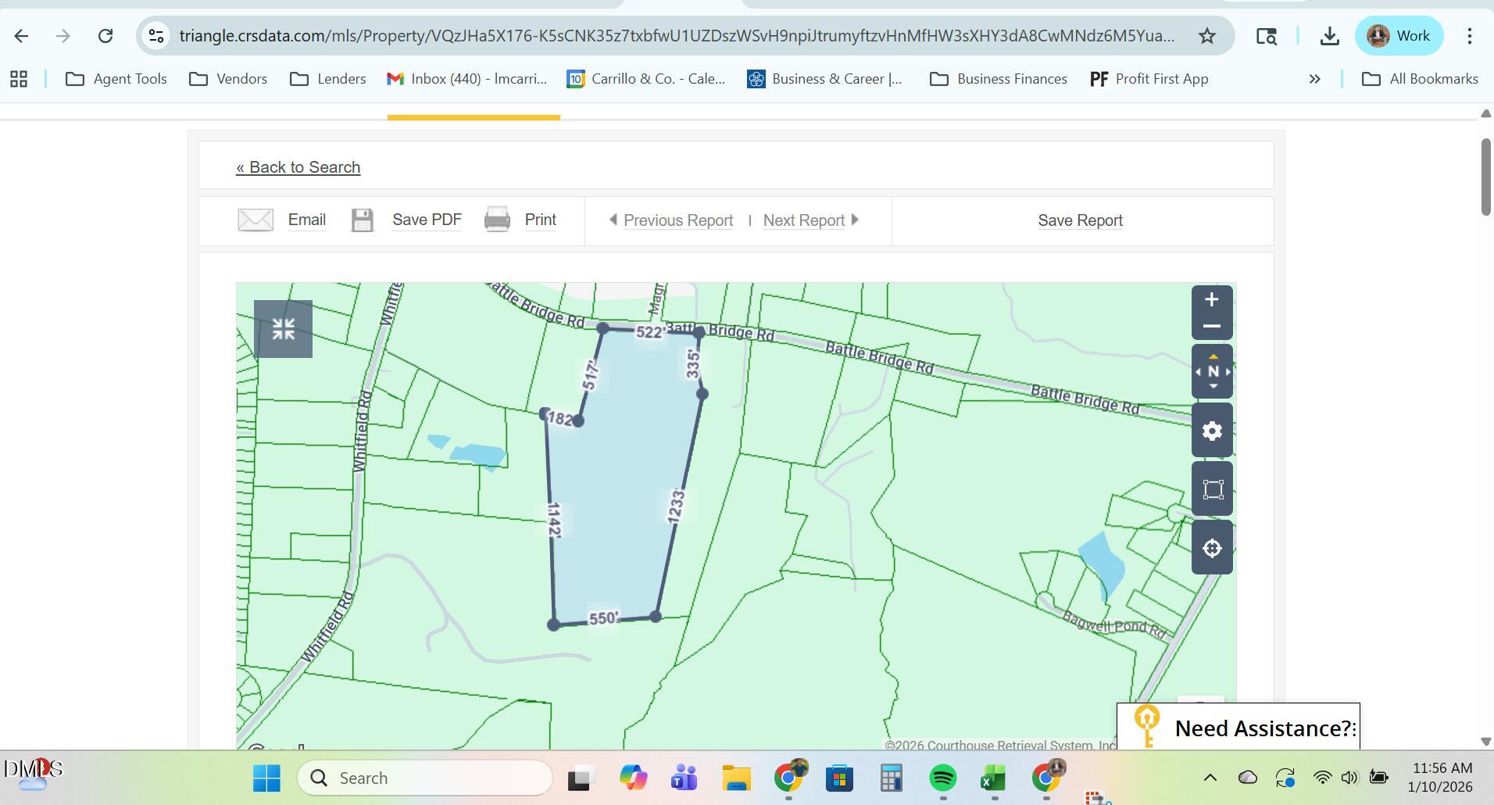Zoom out of the map with minus control
This screenshot has width=1494, height=805.
[1212, 327]
